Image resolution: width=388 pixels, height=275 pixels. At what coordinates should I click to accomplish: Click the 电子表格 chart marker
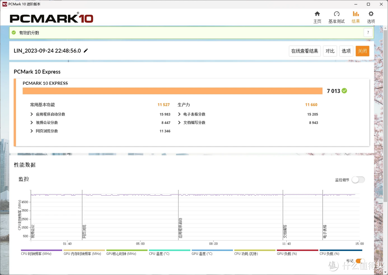pyautogui.click(x=325, y=231)
